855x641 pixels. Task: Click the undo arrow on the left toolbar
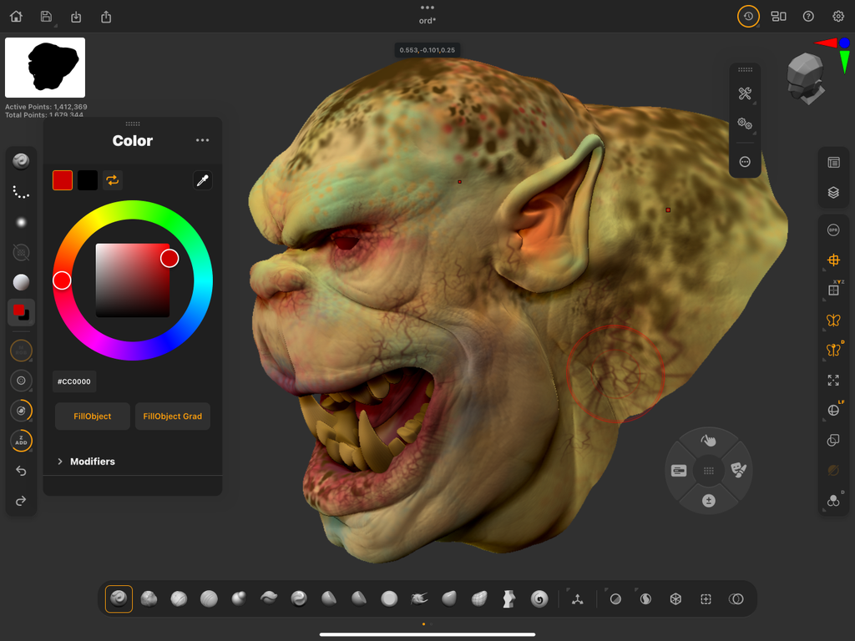[x=21, y=471]
